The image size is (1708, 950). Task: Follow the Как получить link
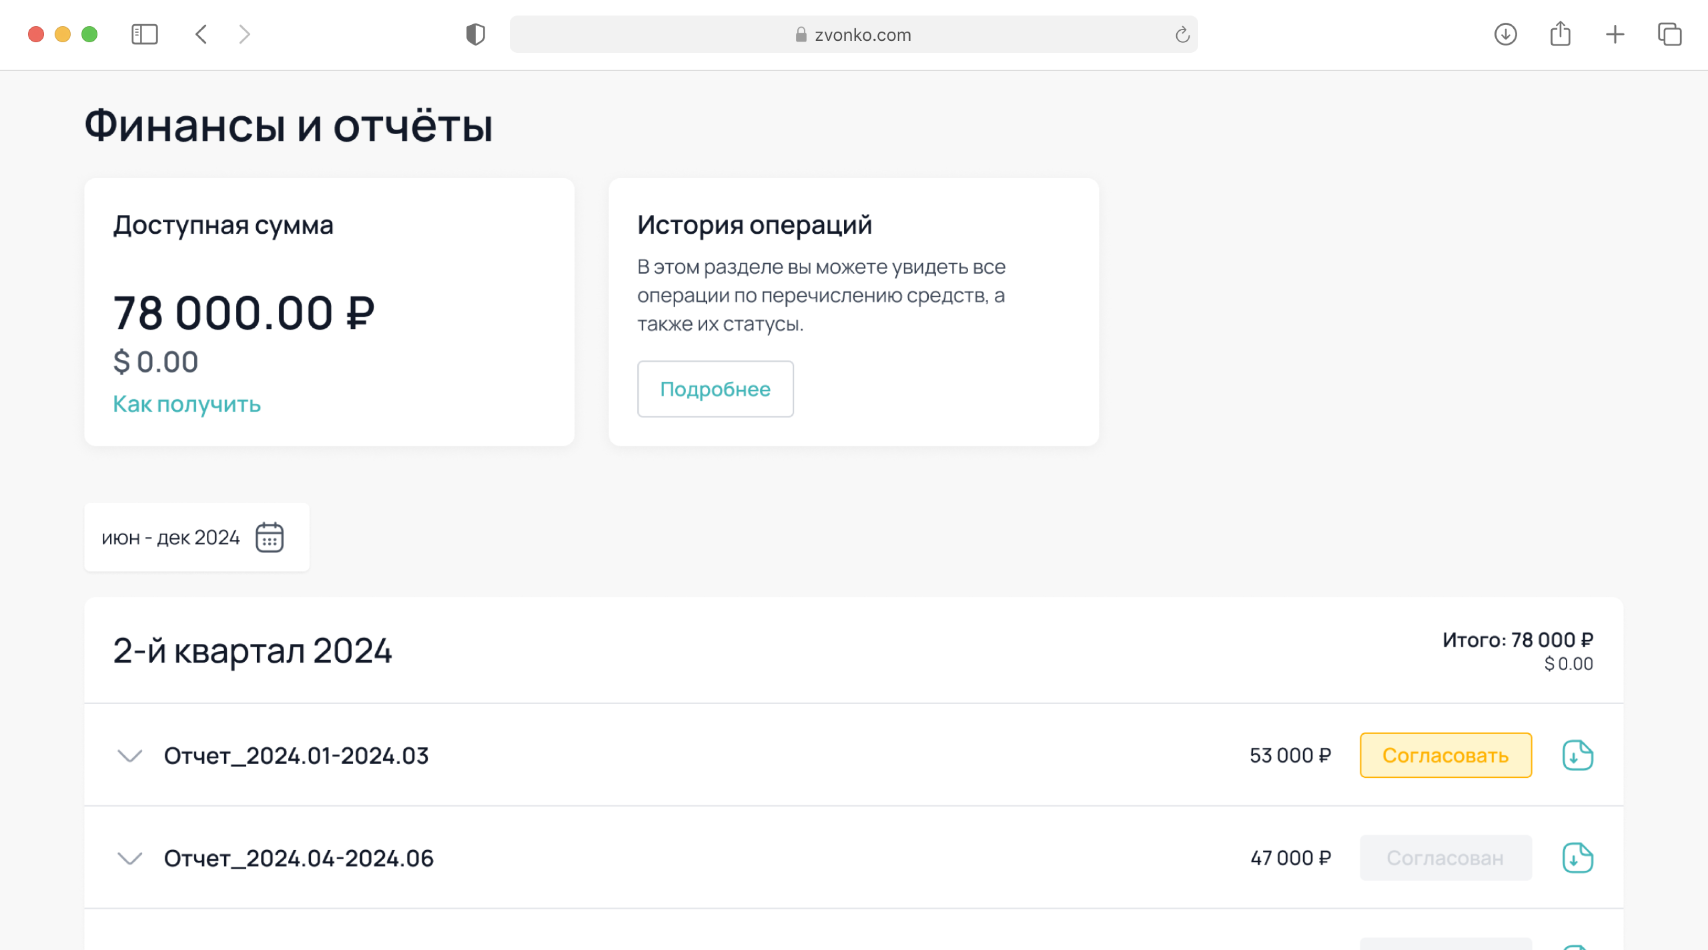(187, 404)
